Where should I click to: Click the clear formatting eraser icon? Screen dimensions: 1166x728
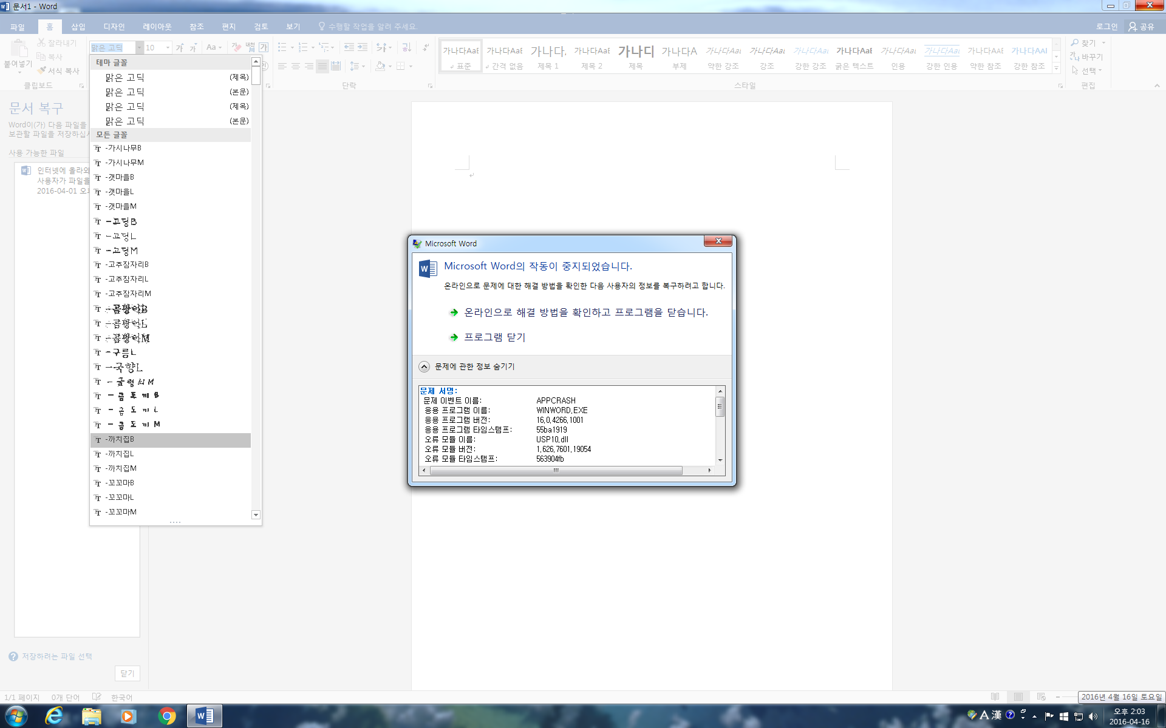click(236, 47)
